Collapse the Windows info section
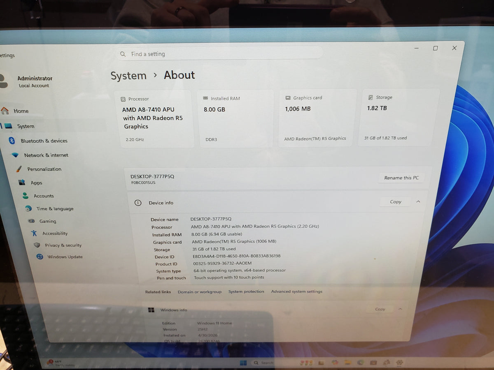This screenshot has width=494, height=370. click(400, 309)
